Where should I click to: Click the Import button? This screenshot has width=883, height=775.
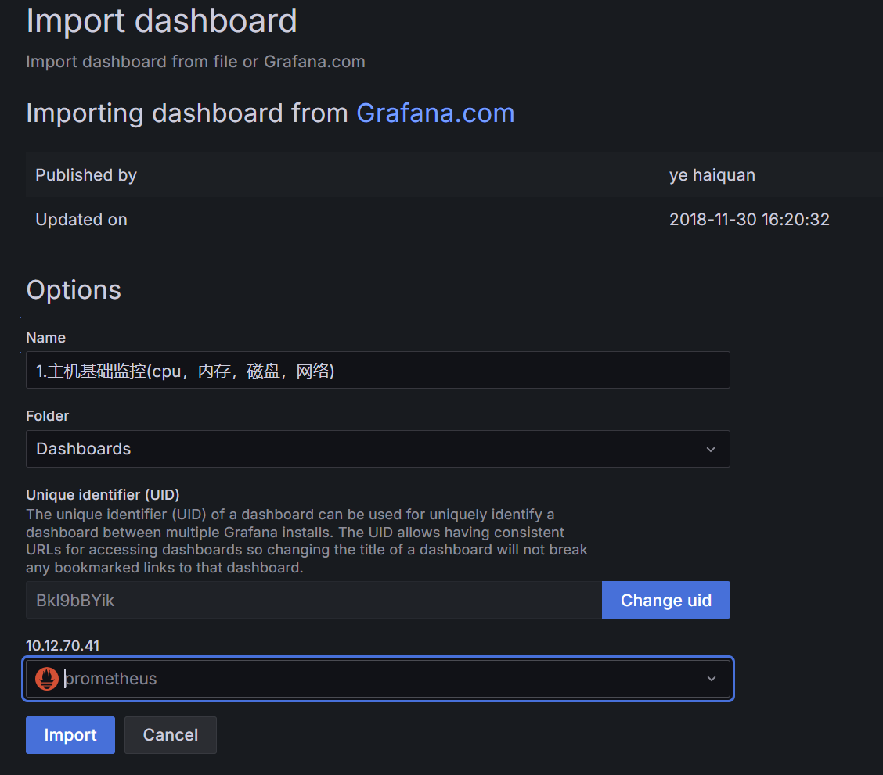pyautogui.click(x=70, y=734)
